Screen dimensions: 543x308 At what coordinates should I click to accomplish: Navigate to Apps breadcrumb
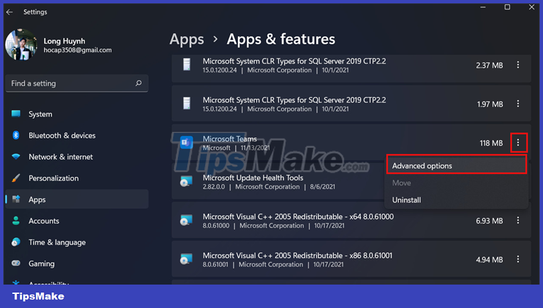point(186,40)
